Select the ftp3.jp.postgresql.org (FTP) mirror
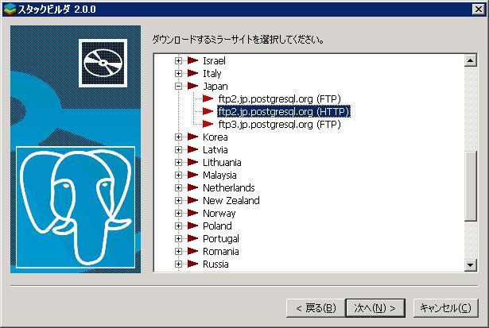Viewport: 489px width, 328px height. [x=279, y=124]
